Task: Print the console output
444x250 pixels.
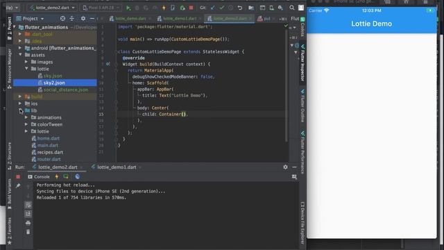Action: tap(28, 223)
